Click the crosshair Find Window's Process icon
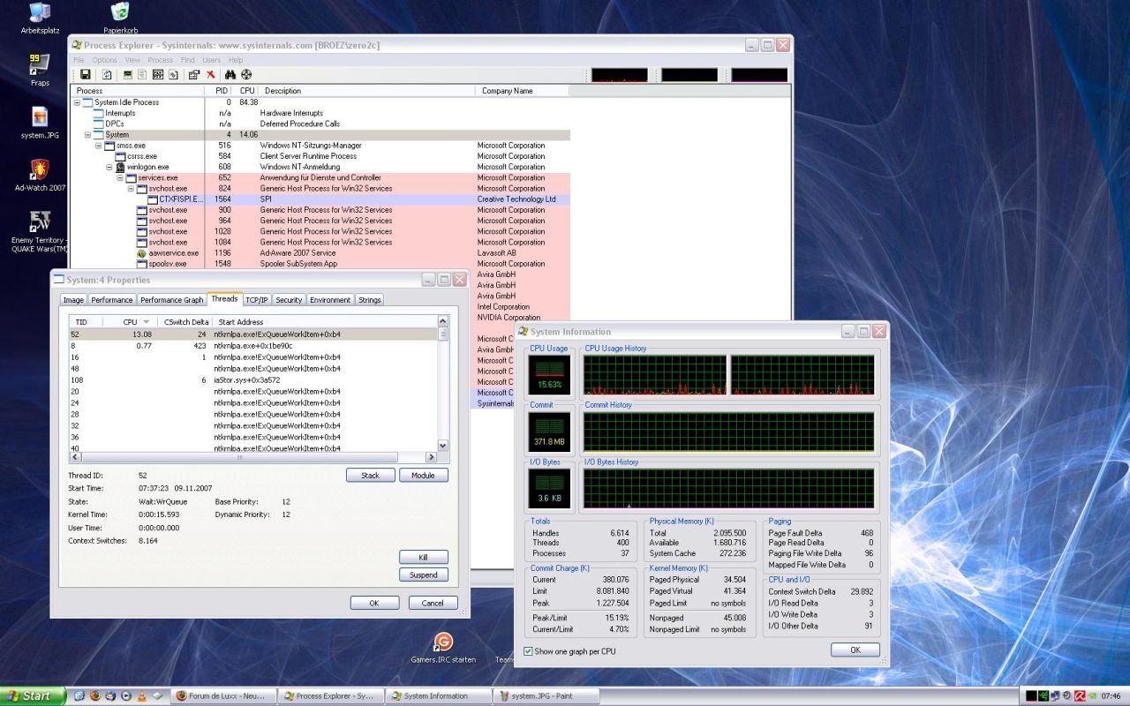The width and height of the screenshot is (1130, 706). 246,75
